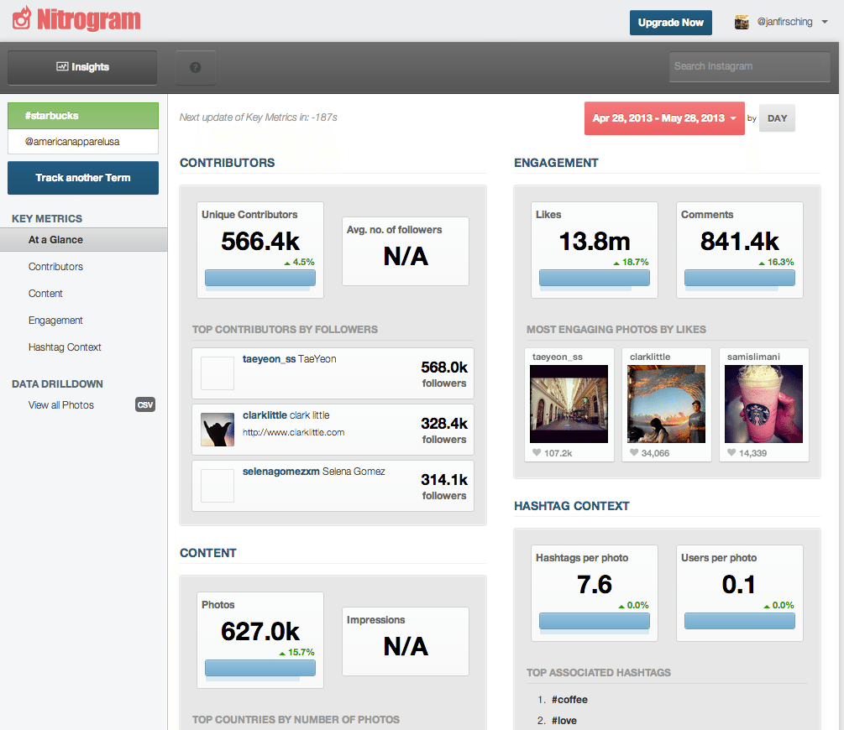
Task: Click the Next update of Key Metrics text
Action: 259,117
